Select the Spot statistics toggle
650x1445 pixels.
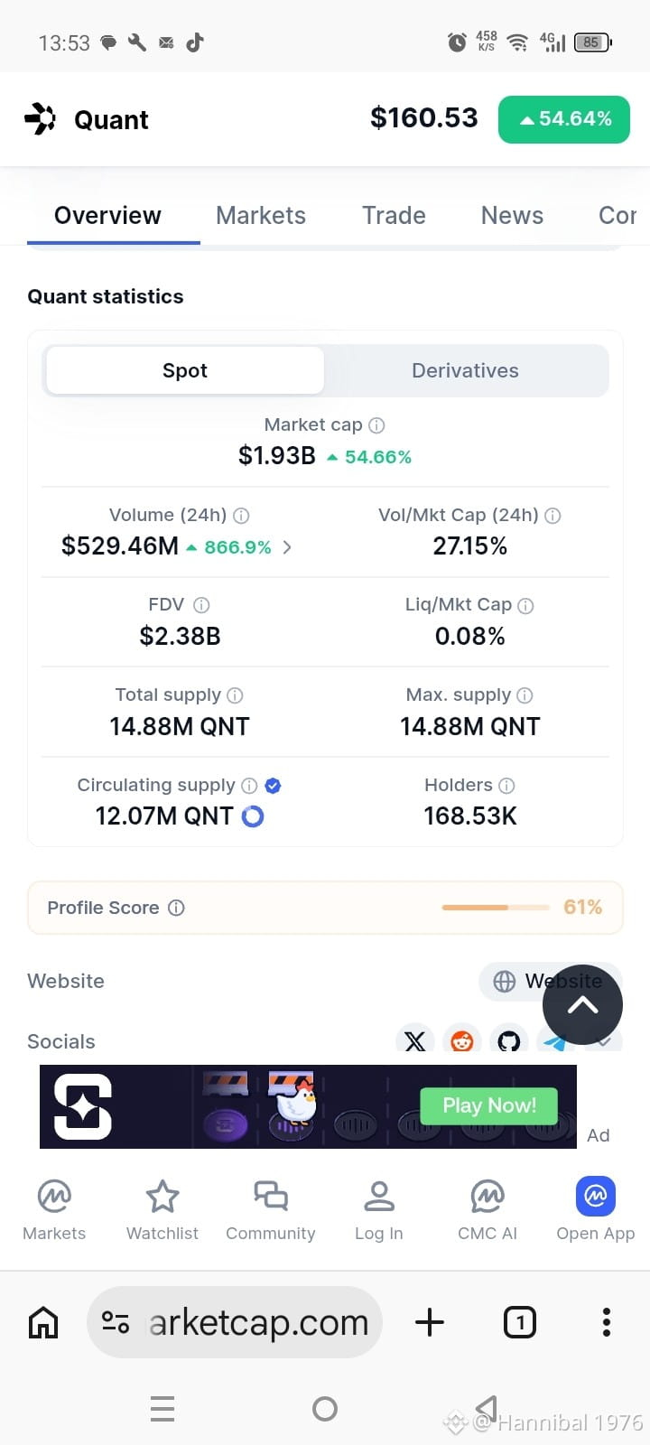pyautogui.click(x=185, y=370)
